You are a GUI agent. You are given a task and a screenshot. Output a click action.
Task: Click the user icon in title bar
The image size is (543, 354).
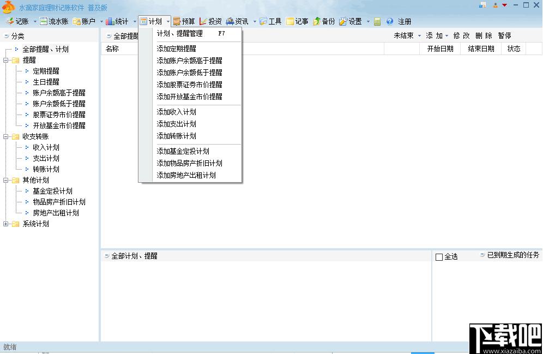point(495,5)
